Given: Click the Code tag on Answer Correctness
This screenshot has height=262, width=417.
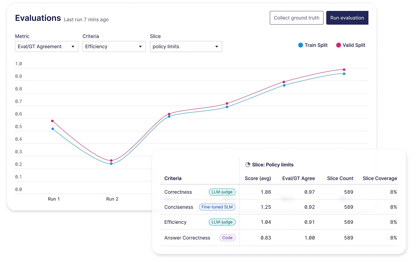Looking at the screenshot, I should [227, 238].
